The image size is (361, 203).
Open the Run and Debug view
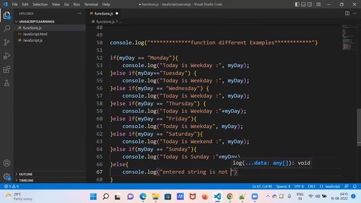point(7,56)
